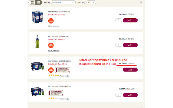Click quantity field for 15x275ml pack

pos(118,70)
